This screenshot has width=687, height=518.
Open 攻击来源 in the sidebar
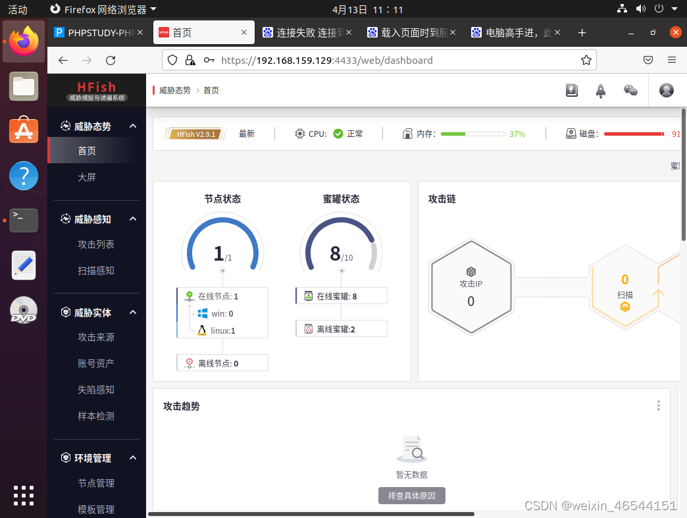pos(96,337)
